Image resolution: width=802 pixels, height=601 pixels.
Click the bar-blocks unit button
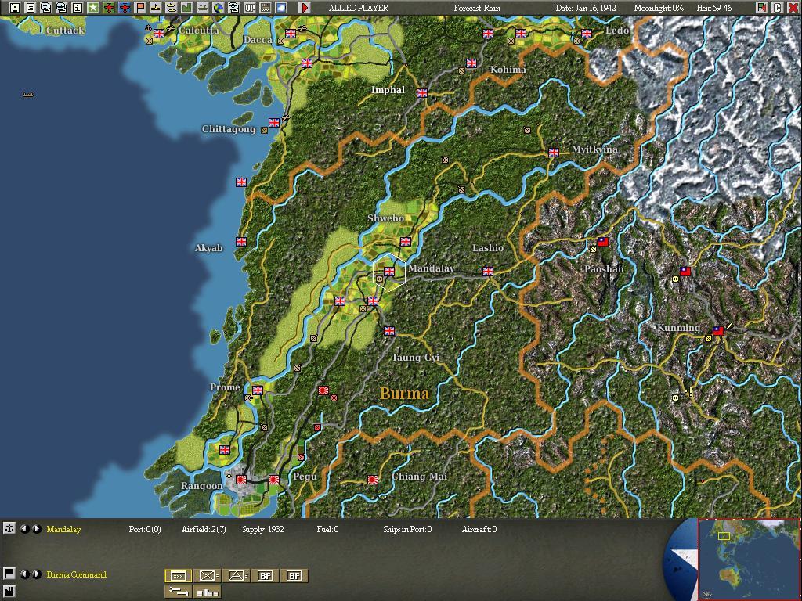coord(208,592)
